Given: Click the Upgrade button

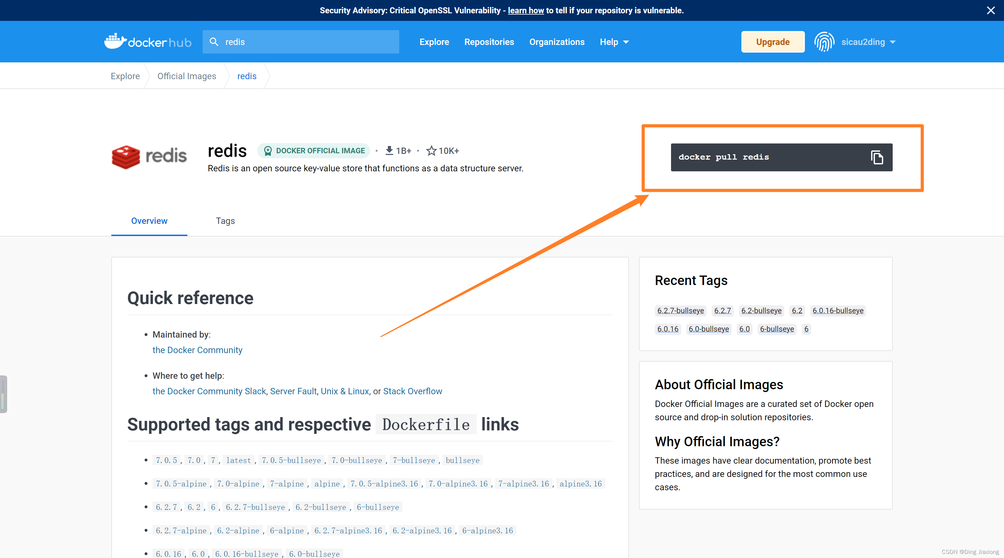Looking at the screenshot, I should click(x=773, y=41).
